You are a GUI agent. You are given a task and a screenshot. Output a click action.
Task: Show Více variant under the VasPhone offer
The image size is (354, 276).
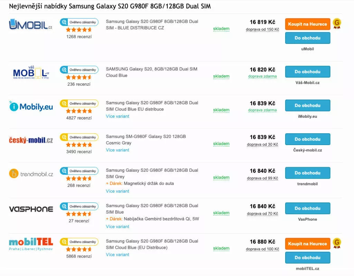point(118,226)
